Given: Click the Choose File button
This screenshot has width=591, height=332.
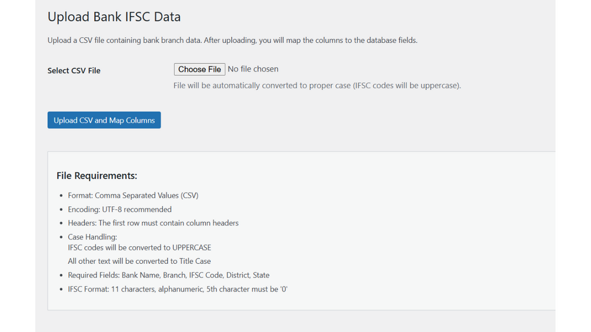Looking at the screenshot, I should pos(199,69).
